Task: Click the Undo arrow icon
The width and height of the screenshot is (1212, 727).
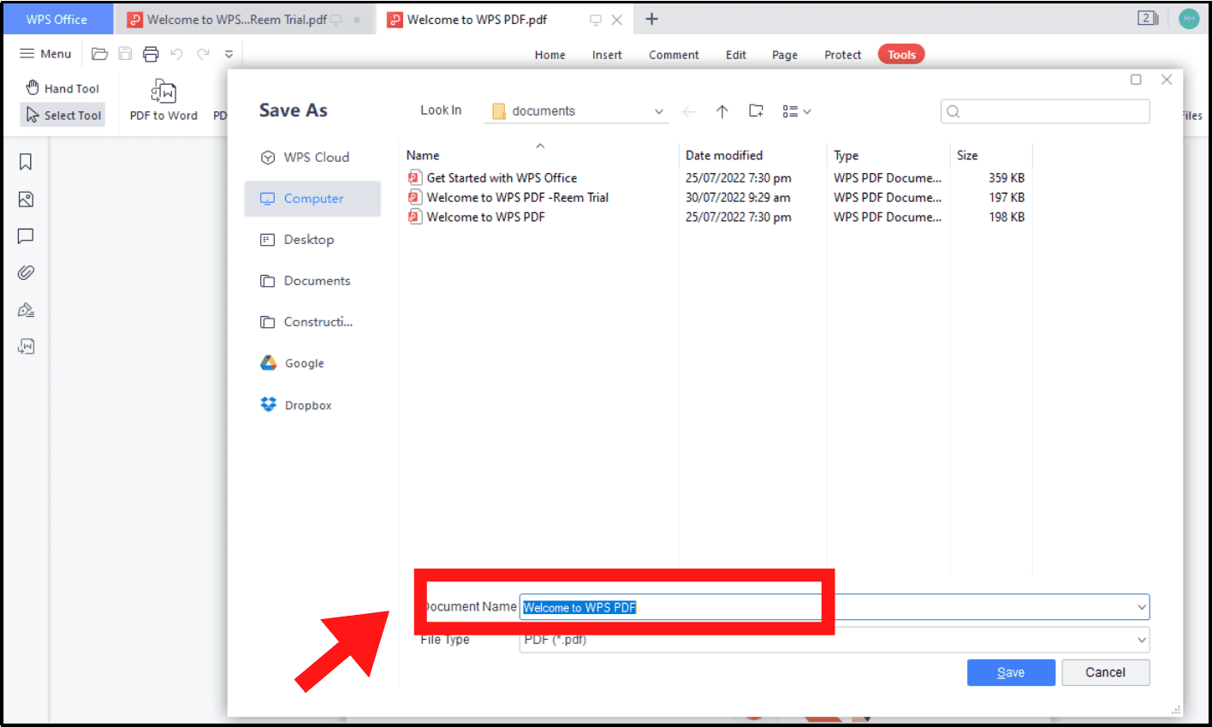Action: pos(176,54)
